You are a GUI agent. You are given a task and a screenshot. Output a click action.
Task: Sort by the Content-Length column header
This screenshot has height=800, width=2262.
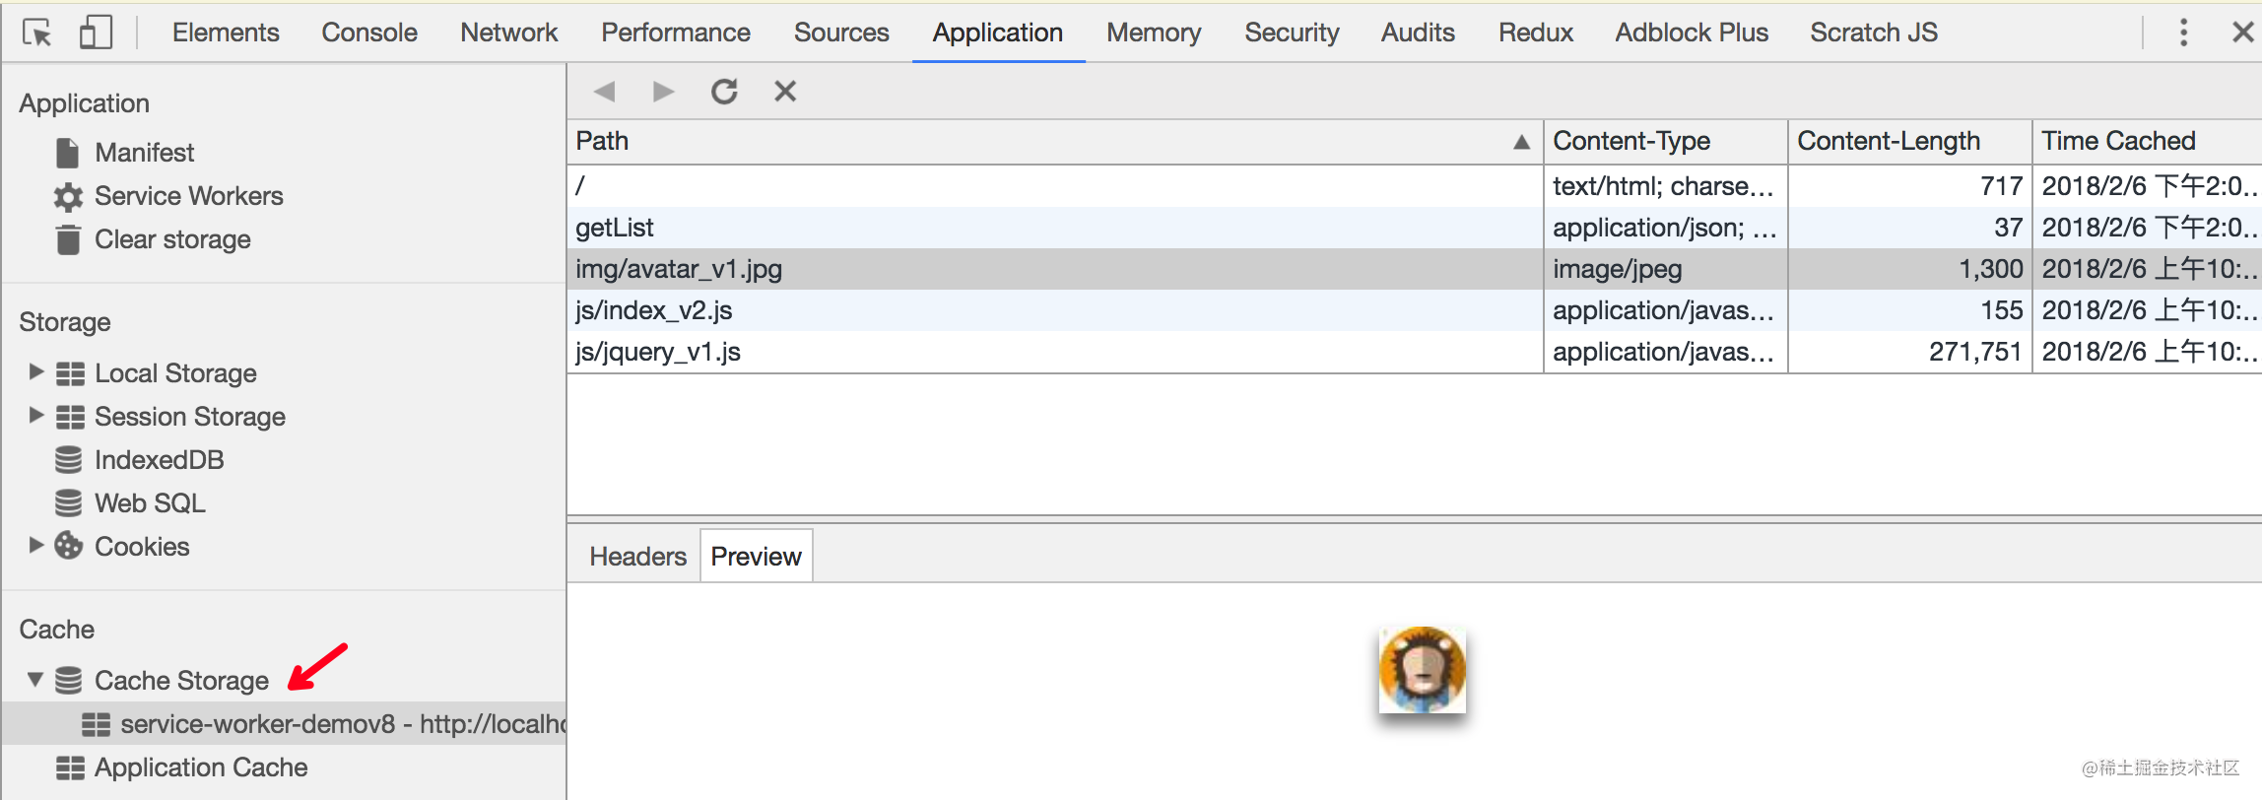pyautogui.click(x=1910, y=142)
